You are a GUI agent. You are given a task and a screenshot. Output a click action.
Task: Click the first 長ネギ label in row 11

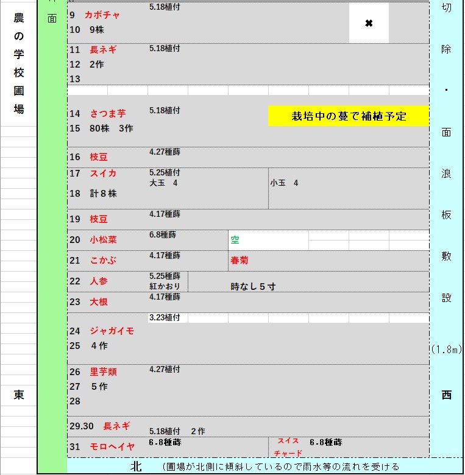103,50
